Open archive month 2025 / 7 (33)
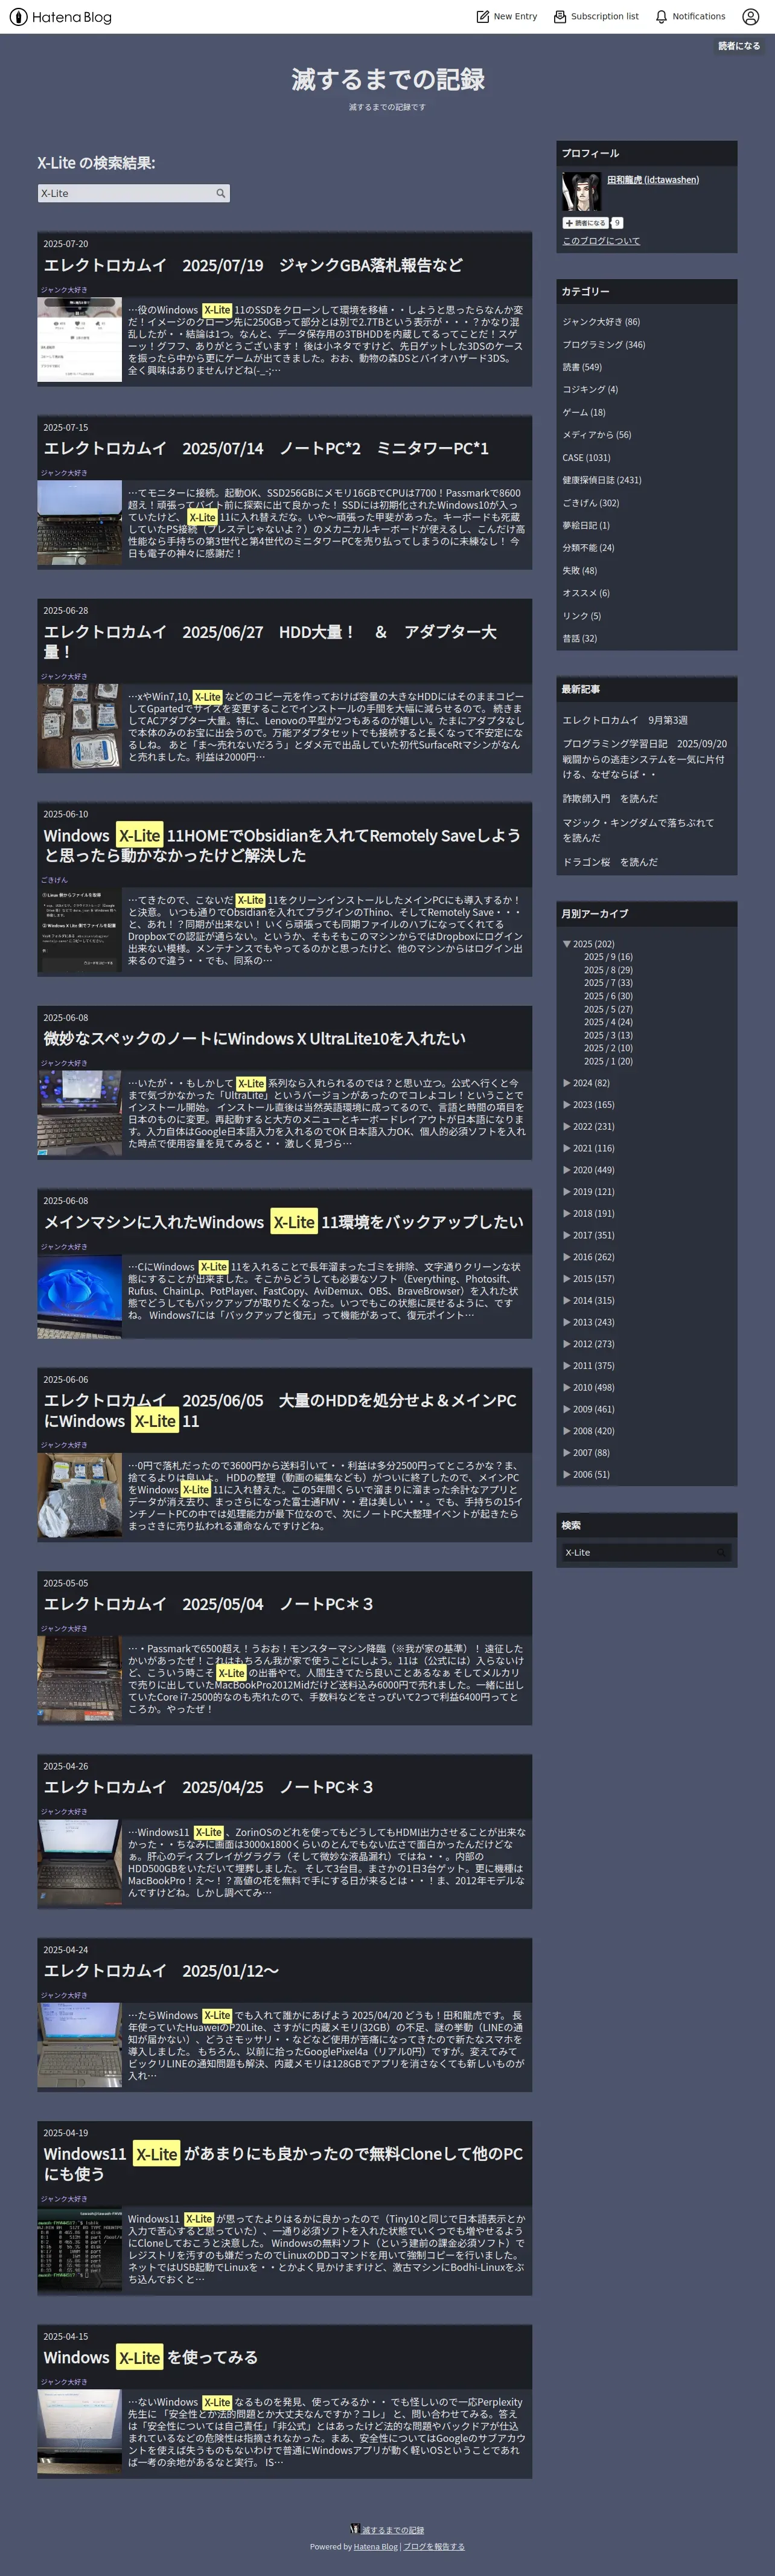 (608, 983)
